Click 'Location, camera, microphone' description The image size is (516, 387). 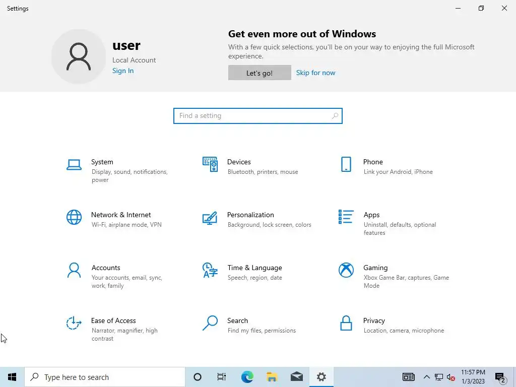[x=404, y=331]
